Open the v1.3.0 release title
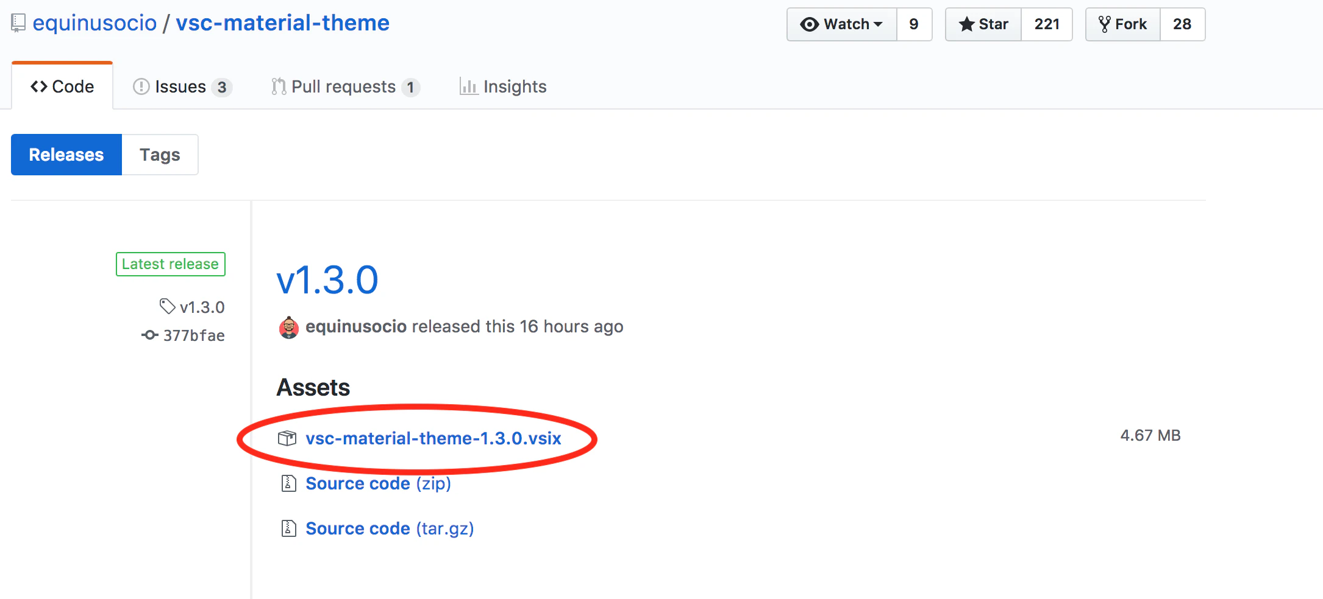This screenshot has height=599, width=1323. 327,280
